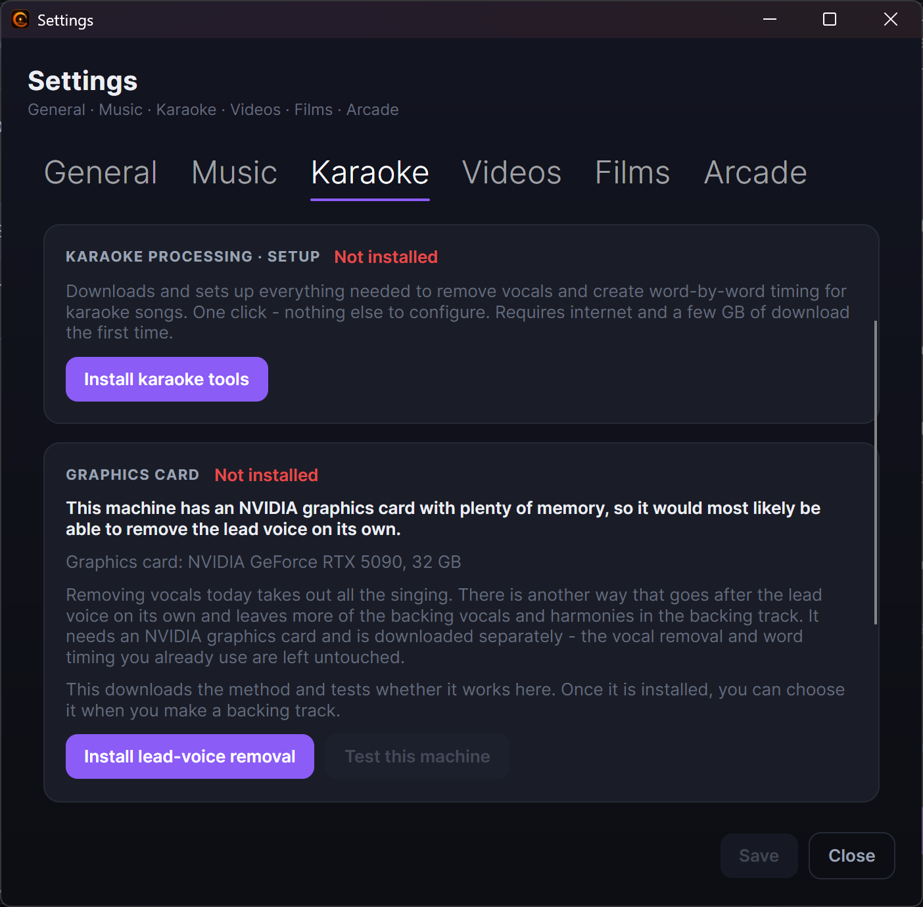This screenshot has height=907, width=923.
Task: Click the Graphics Card section label
Action: 133,475
